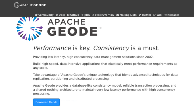
Task: Open the Releases page link
Action: pos(173,15)
